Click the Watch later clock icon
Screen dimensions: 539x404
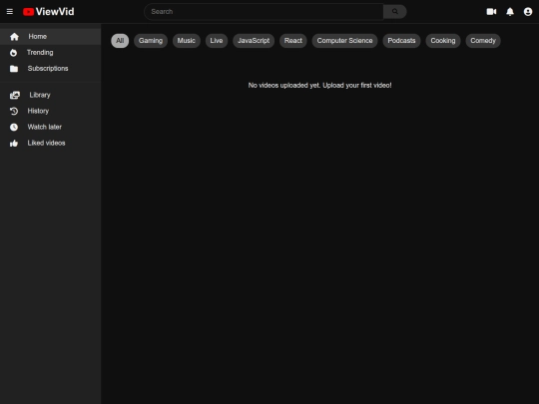(14, 127)
